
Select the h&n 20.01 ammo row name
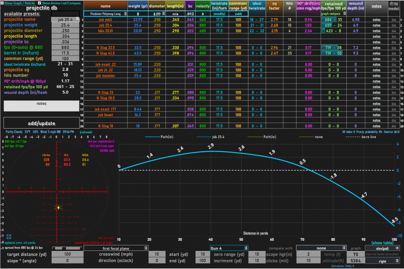pos(105,31)
